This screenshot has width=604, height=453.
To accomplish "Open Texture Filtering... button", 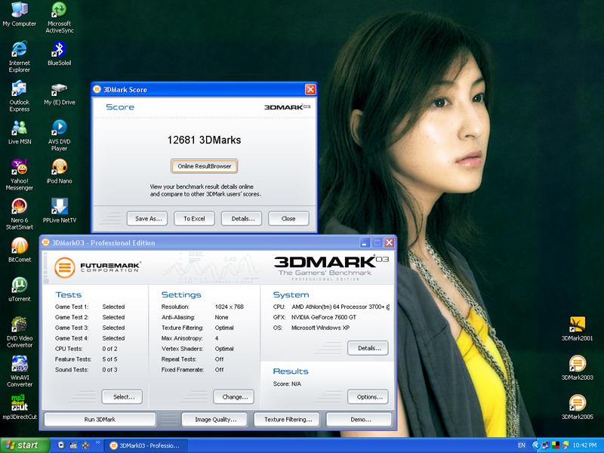I will [287, 420].
